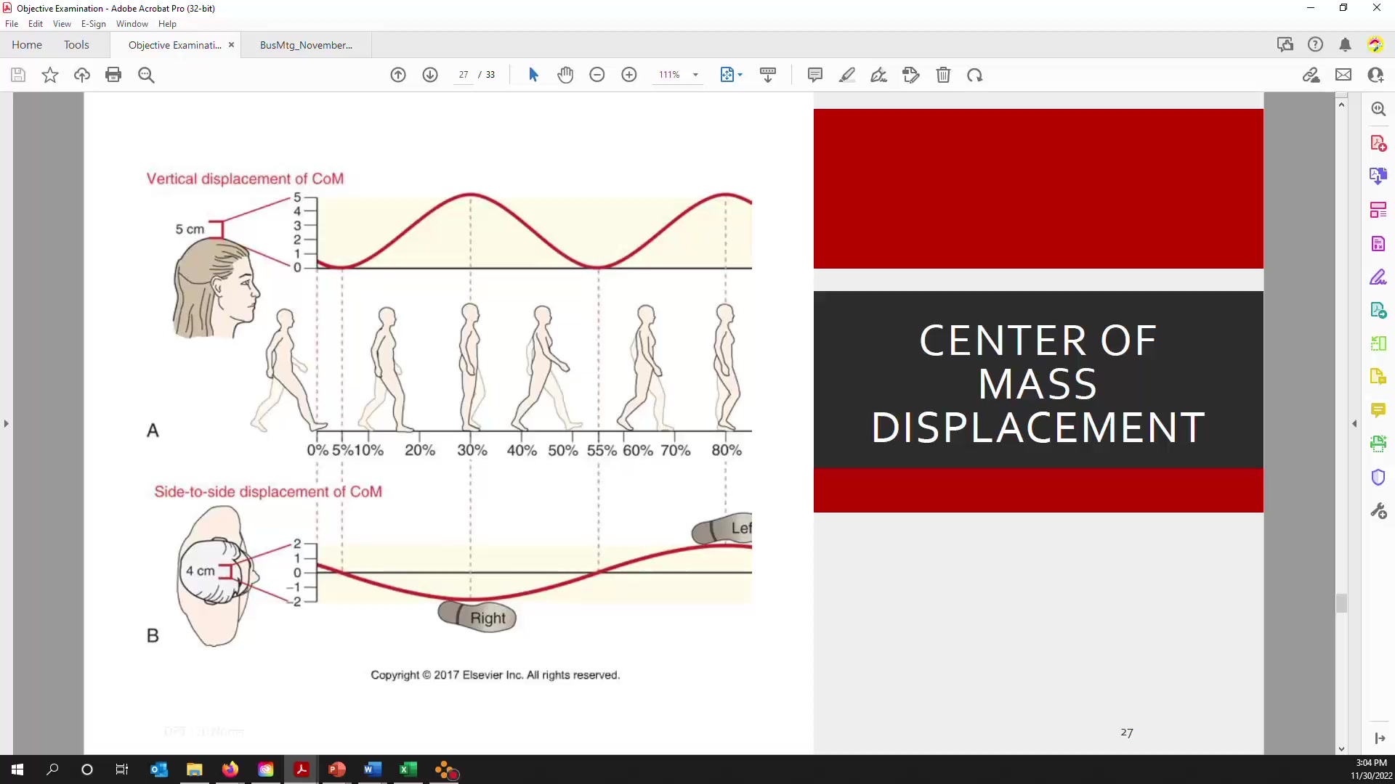Open Organize Pages from the sidebar
The height and width of the screenshot is (784, 1395).
coord(1378,210)
